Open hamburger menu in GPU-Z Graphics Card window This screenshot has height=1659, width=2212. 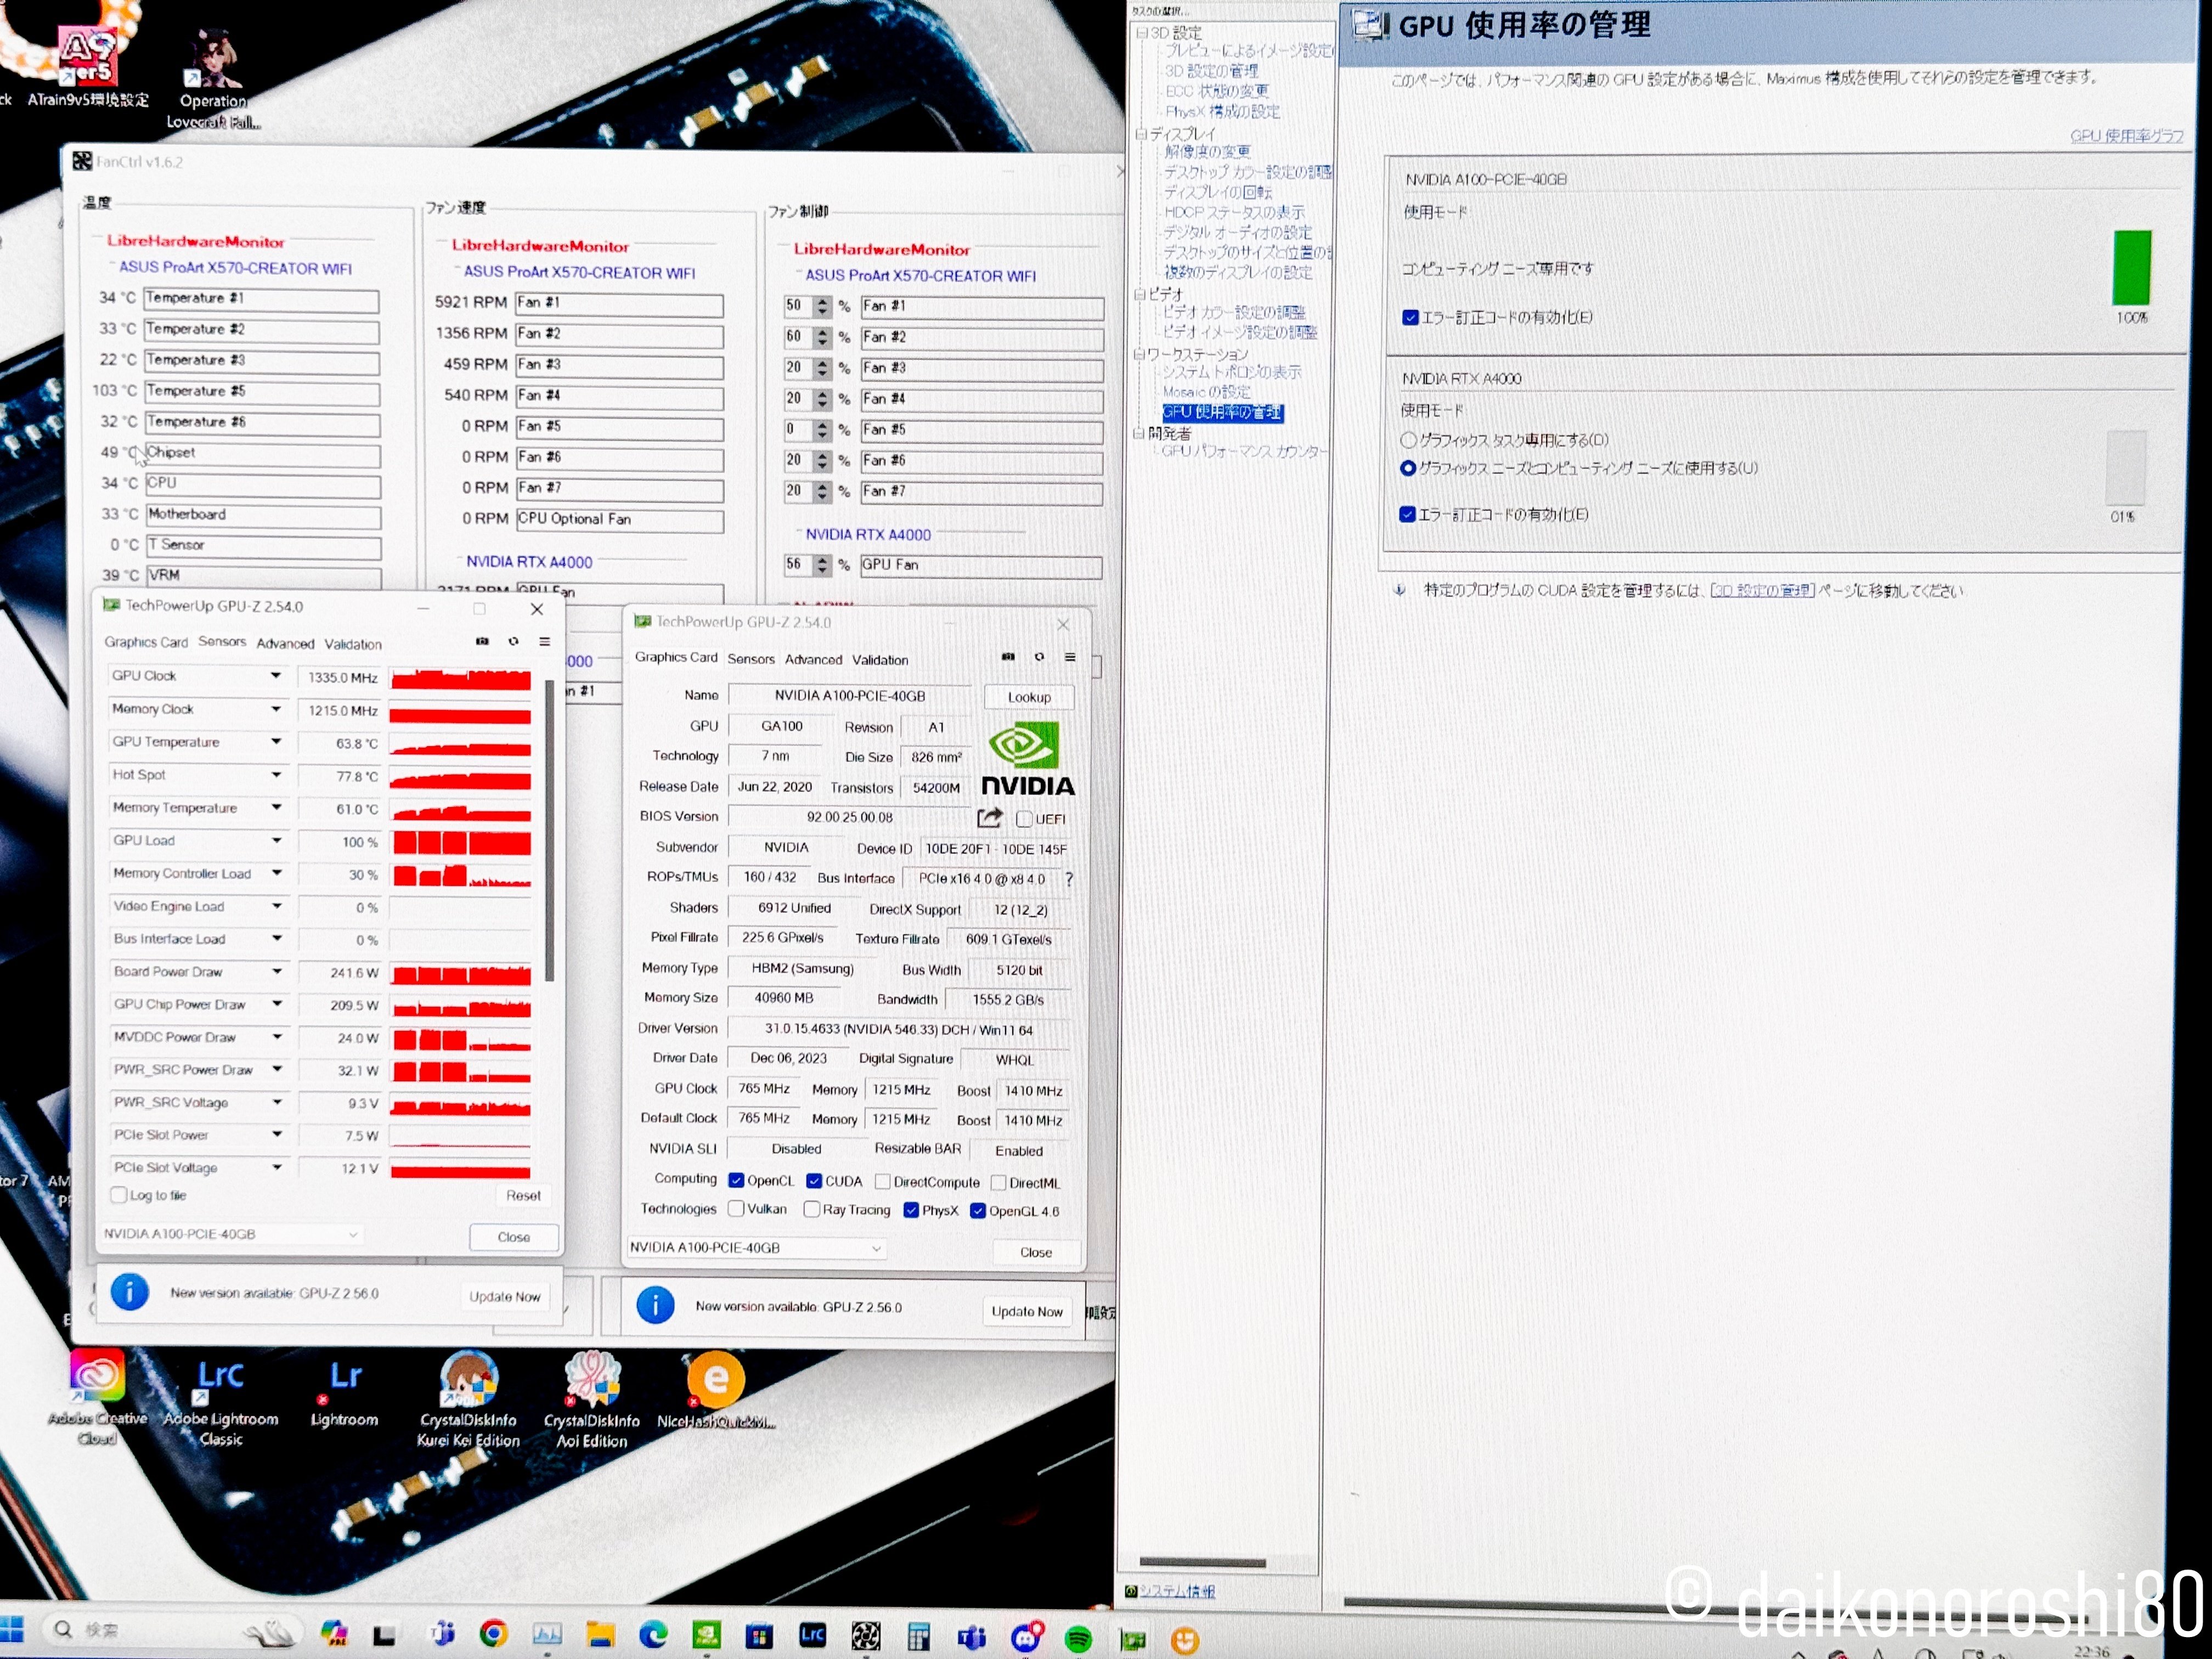(x=1070, y=657)
